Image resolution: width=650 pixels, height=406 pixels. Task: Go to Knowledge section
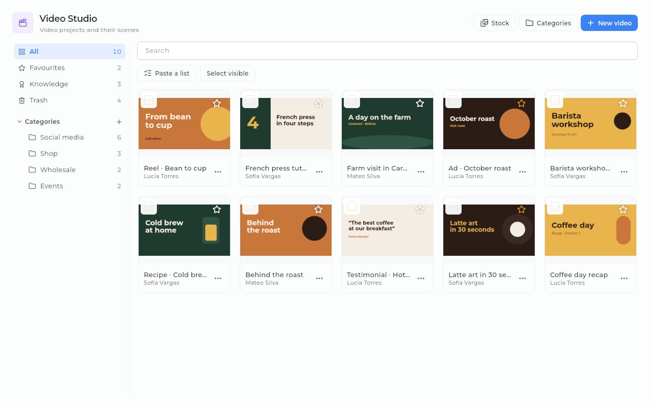click(x=70, y=84)
